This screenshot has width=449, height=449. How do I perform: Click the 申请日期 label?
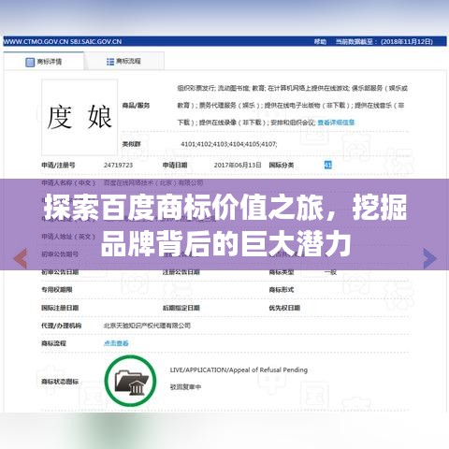pos(175,165)
